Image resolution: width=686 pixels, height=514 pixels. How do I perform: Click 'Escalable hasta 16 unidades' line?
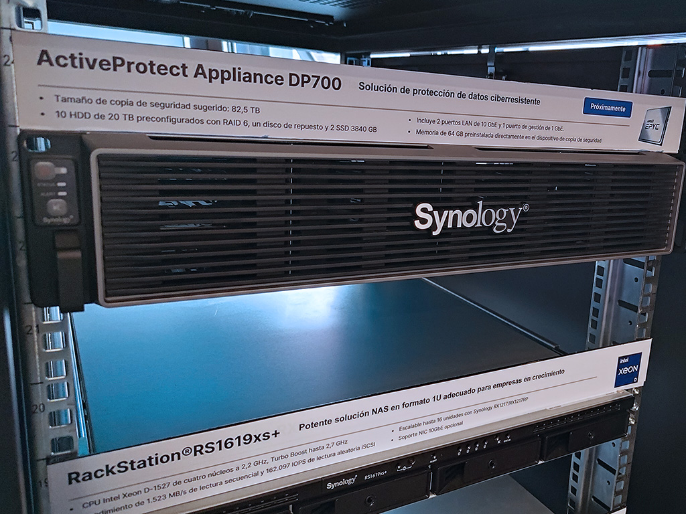(x=464, y=414)
